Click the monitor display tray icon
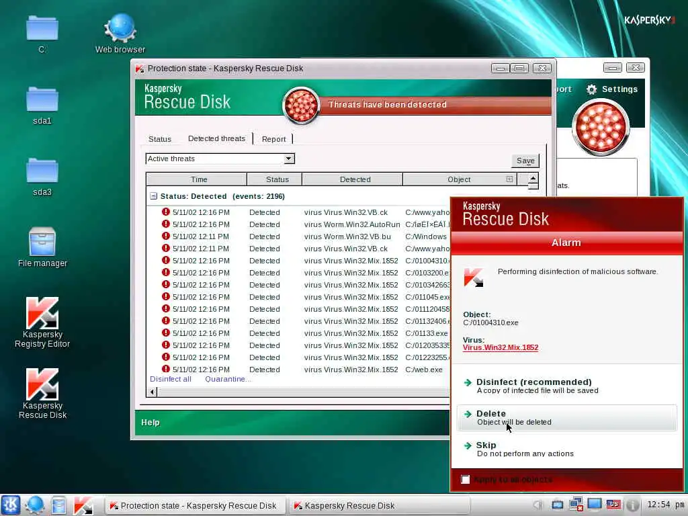The image size is (688, 516). [x=595, y=504]
